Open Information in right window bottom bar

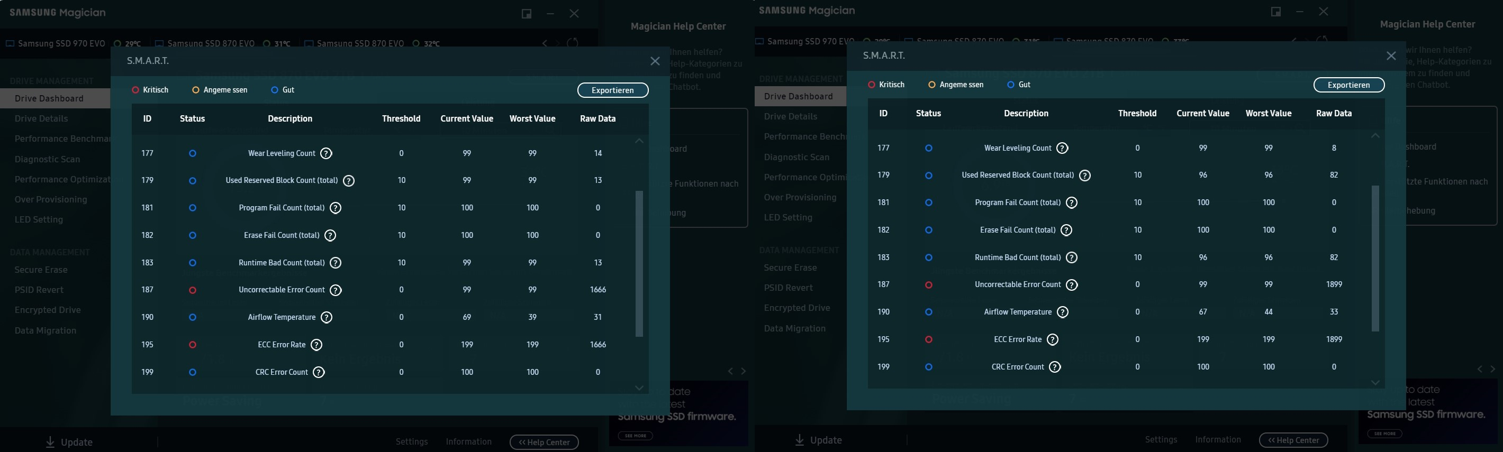(x=1218, y=439)
